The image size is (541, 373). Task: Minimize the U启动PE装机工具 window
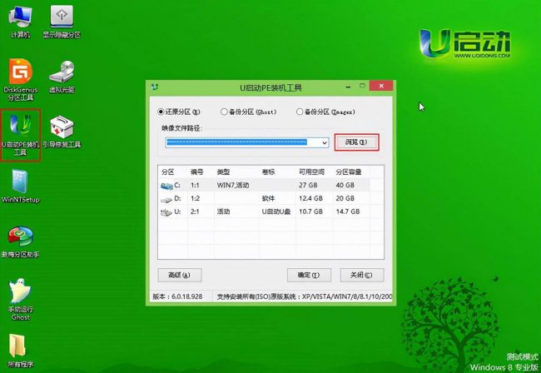pos(349,87)
